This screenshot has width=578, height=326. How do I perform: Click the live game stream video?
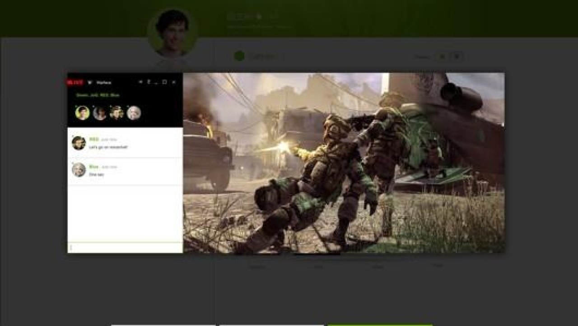(x=344, y=163)
